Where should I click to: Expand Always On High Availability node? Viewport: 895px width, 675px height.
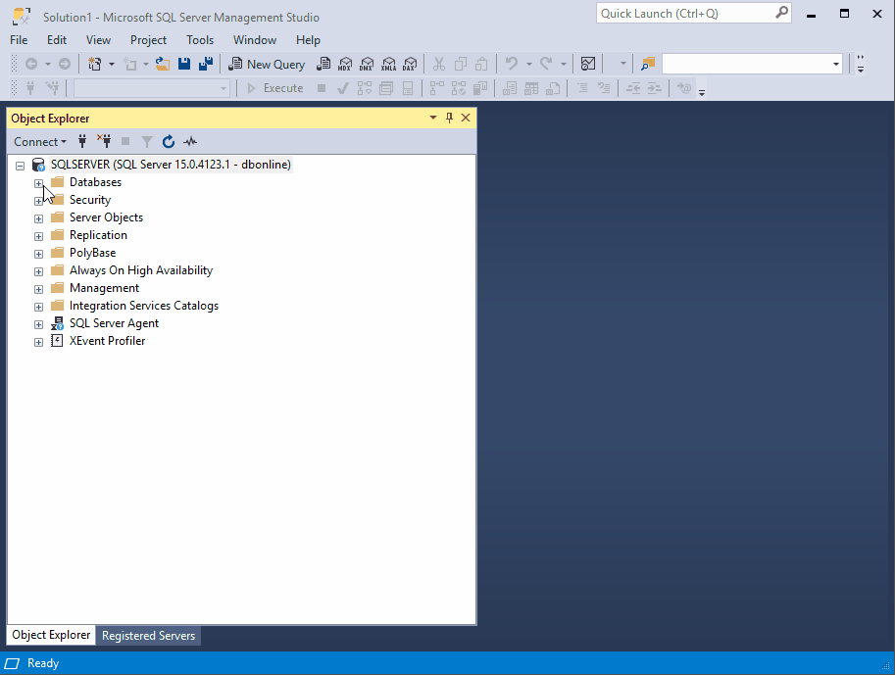click(x=38, y=272)
